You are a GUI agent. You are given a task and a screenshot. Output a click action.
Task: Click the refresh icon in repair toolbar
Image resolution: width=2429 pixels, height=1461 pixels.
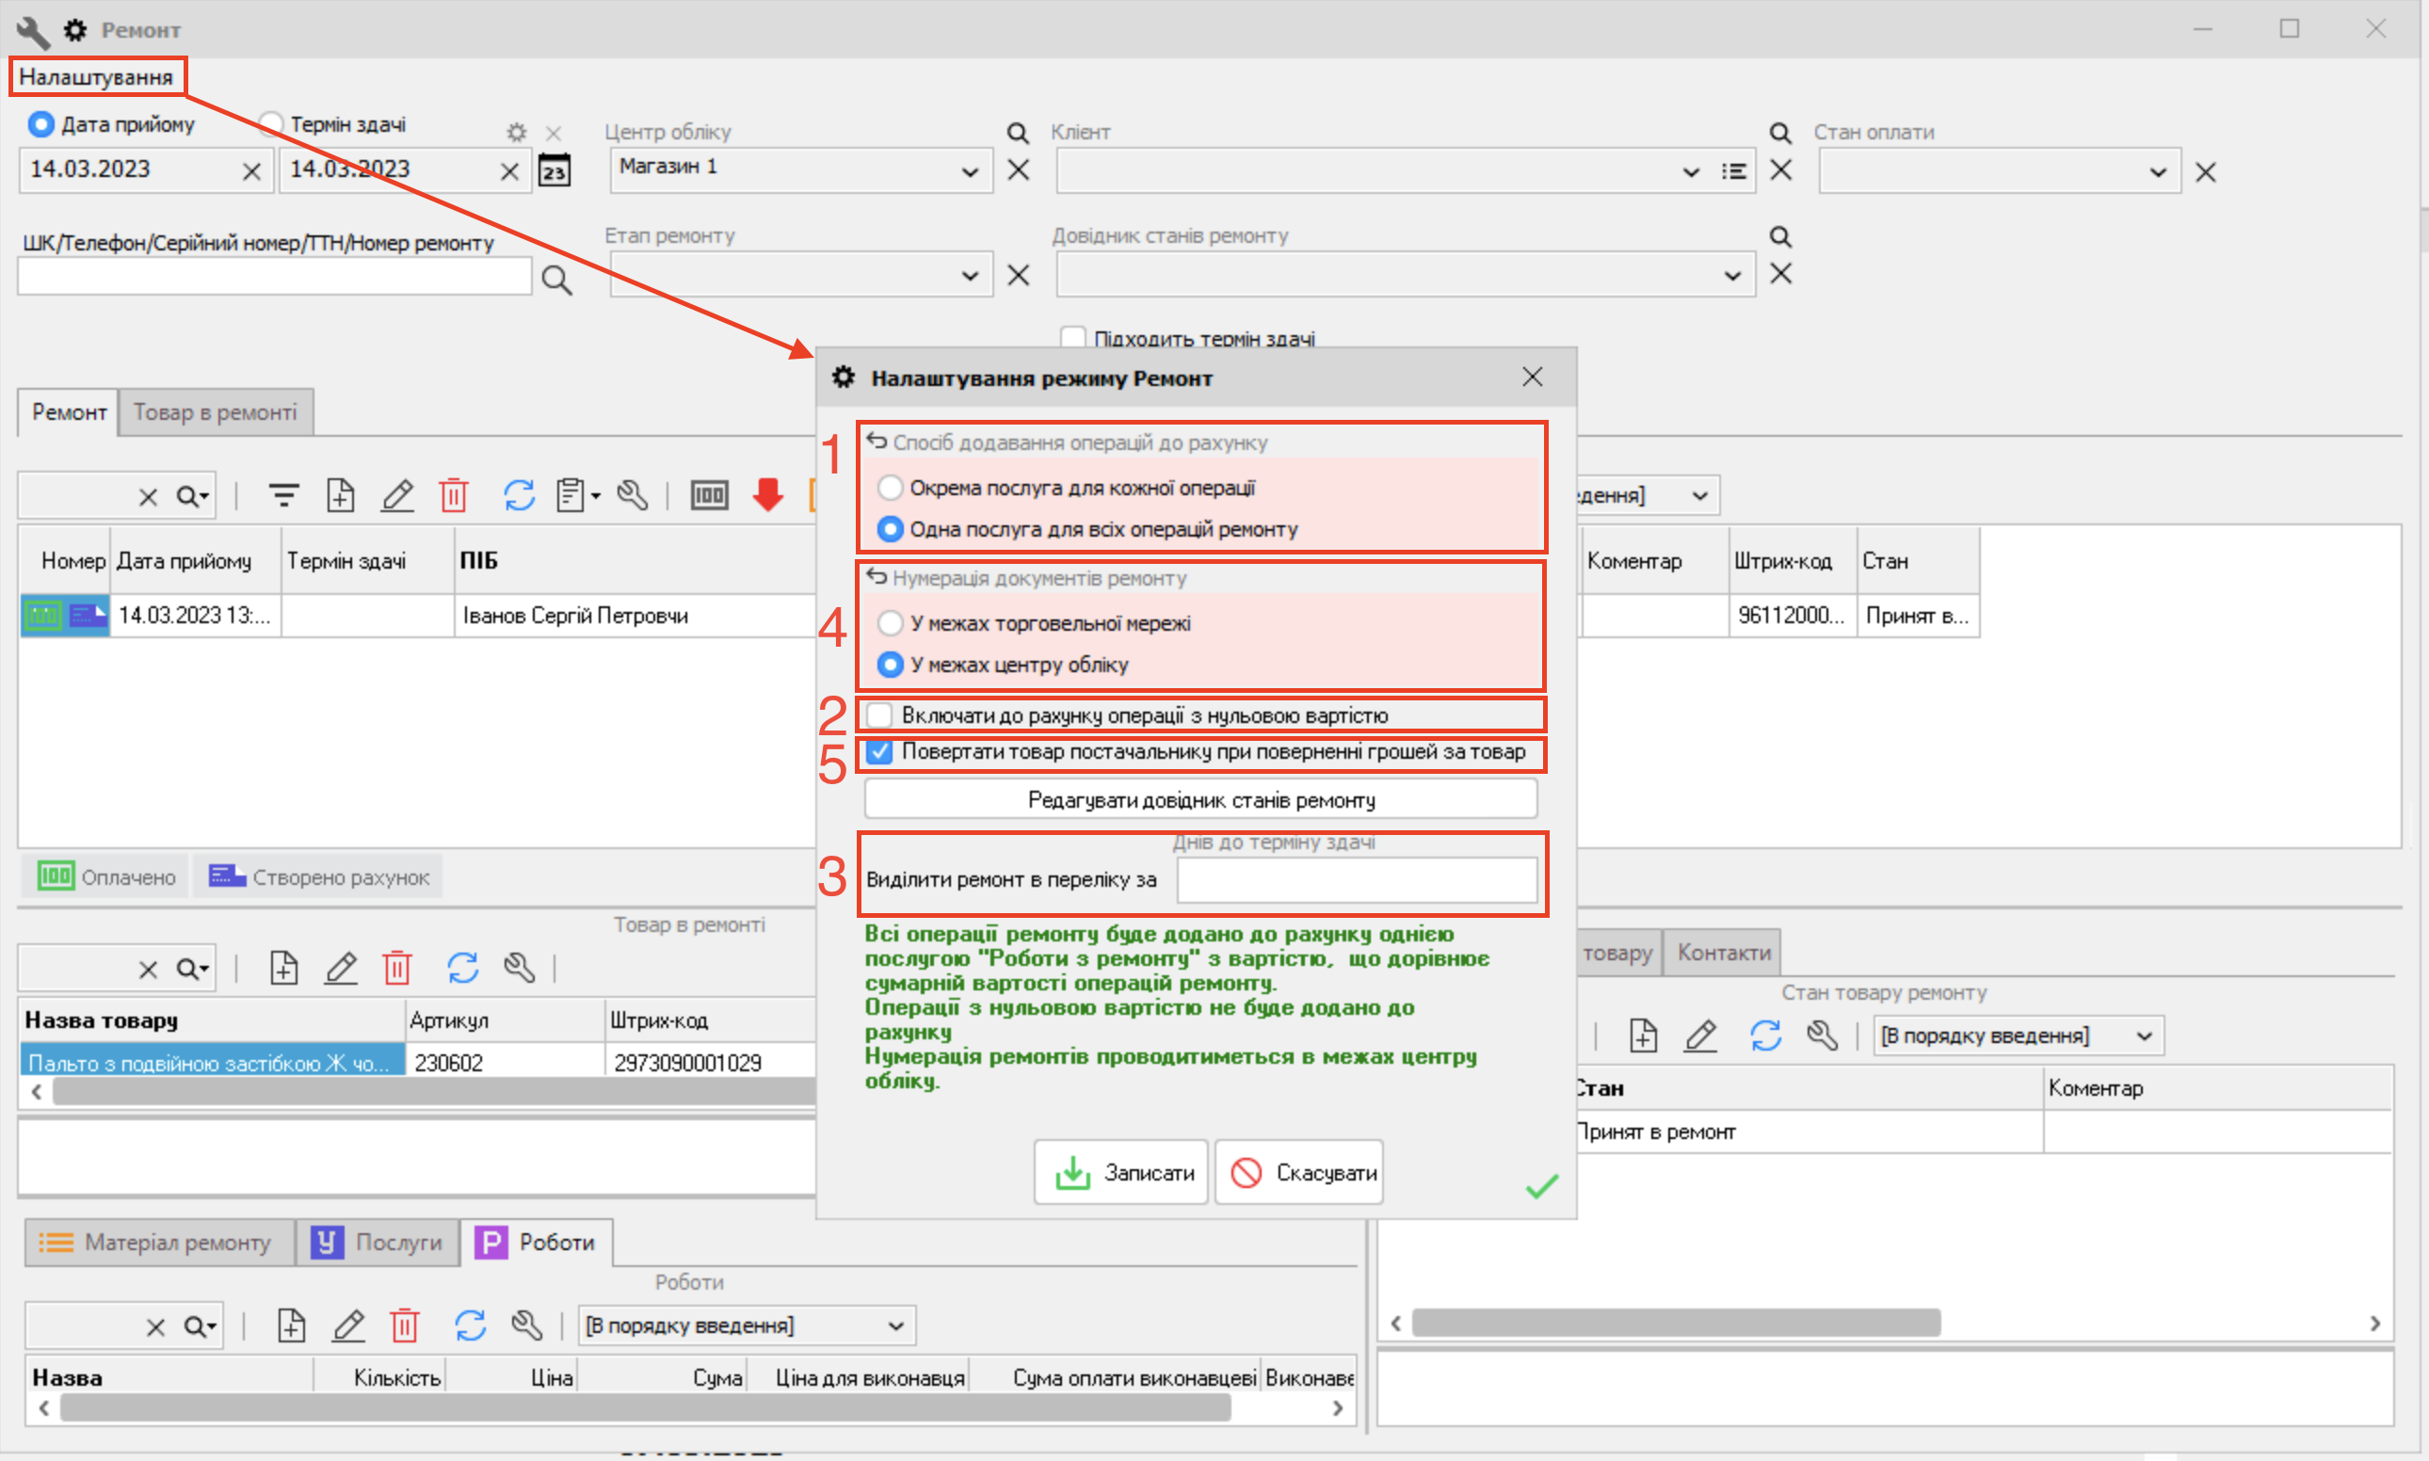click(x=519, y=494)
